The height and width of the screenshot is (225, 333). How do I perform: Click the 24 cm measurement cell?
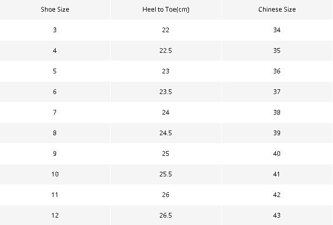point(166,112)
